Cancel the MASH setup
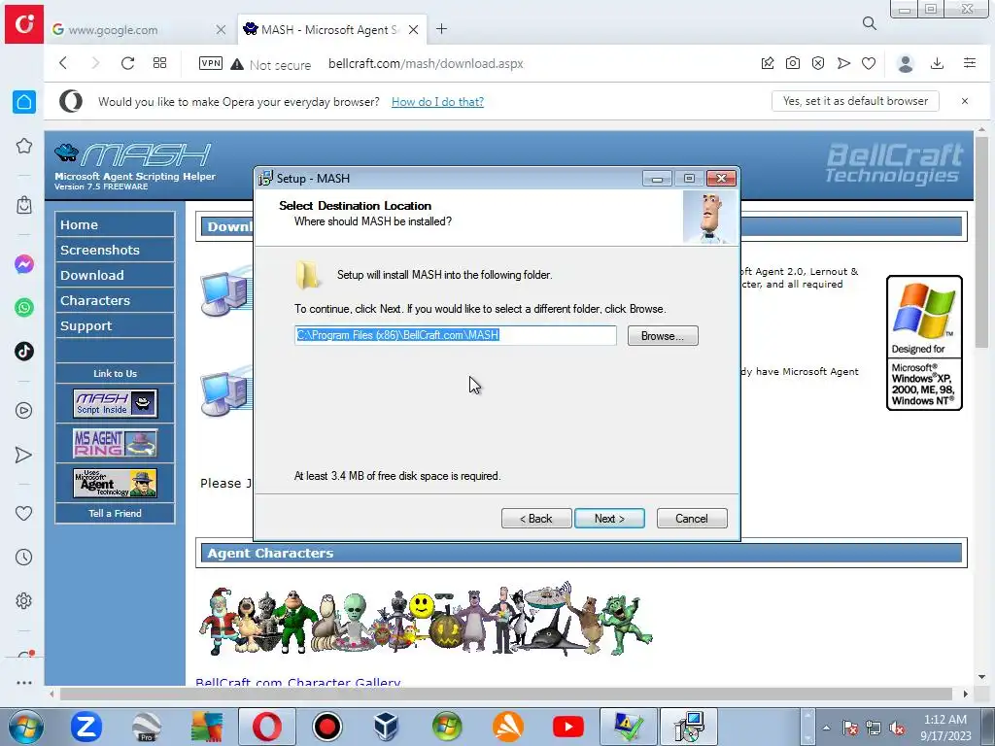 click(692, 519)
